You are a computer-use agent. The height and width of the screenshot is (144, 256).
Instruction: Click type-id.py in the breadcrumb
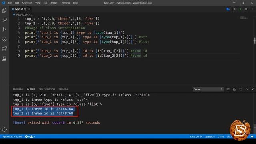22,15
